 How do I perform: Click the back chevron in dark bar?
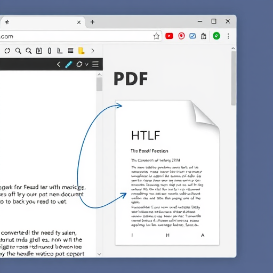coord(59,64)
